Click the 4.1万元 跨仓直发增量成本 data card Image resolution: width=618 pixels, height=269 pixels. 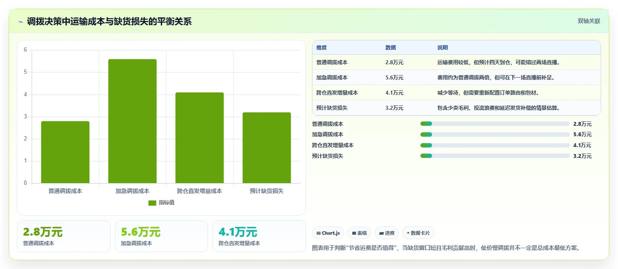259,236
